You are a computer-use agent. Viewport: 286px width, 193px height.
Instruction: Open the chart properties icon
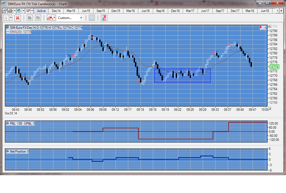pyautogui.click(x=5, y=11)
